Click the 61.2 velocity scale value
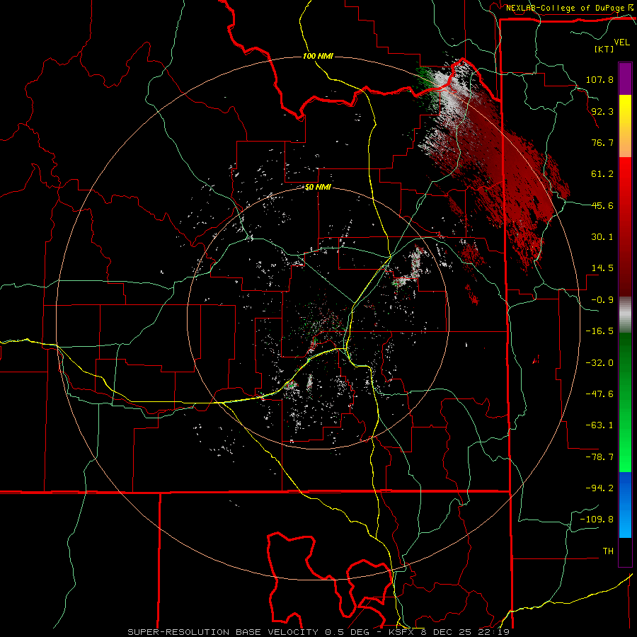 (x=602, y=174)
